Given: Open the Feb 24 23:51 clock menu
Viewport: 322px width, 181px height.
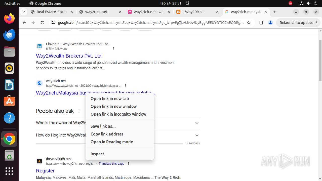Looking at the screenshot, I should pyautogui.click(x=170, y=3).
